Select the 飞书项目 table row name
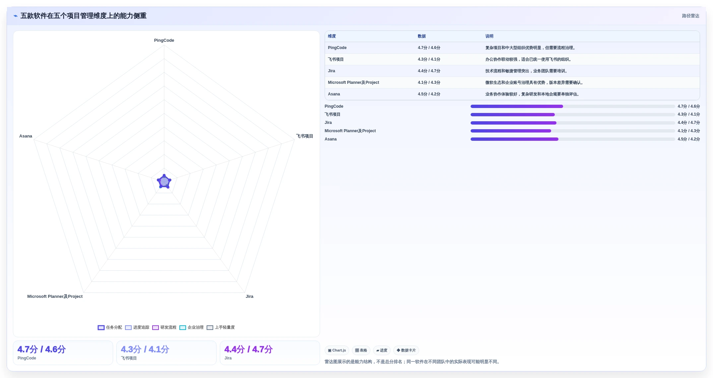 (336, 59)
